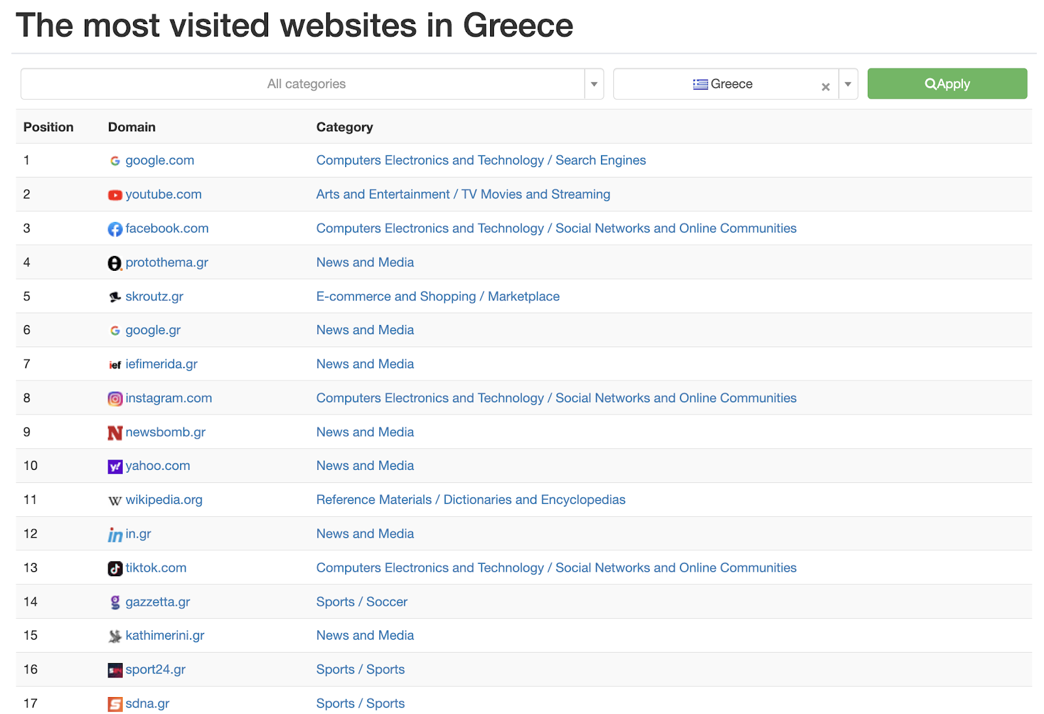Open the facebook.com domain link
This screenshot has height=714, width=1044.
point(167,228)
